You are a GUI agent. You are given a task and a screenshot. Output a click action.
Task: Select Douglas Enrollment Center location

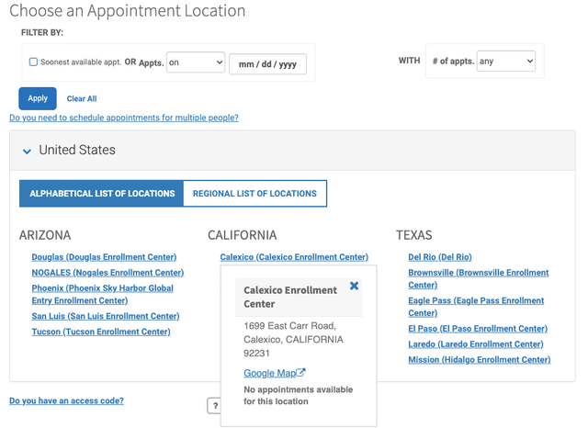coord(104,257)
